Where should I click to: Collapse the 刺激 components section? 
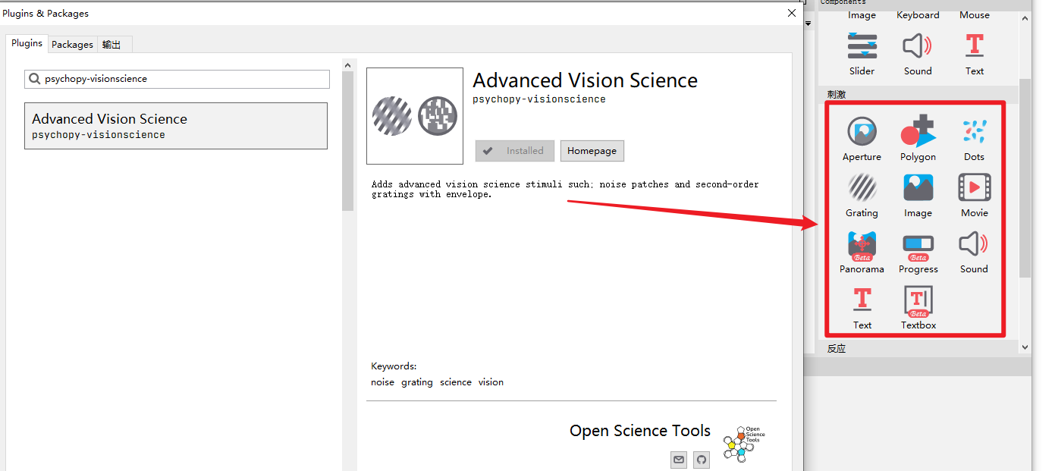coord(836,95)
